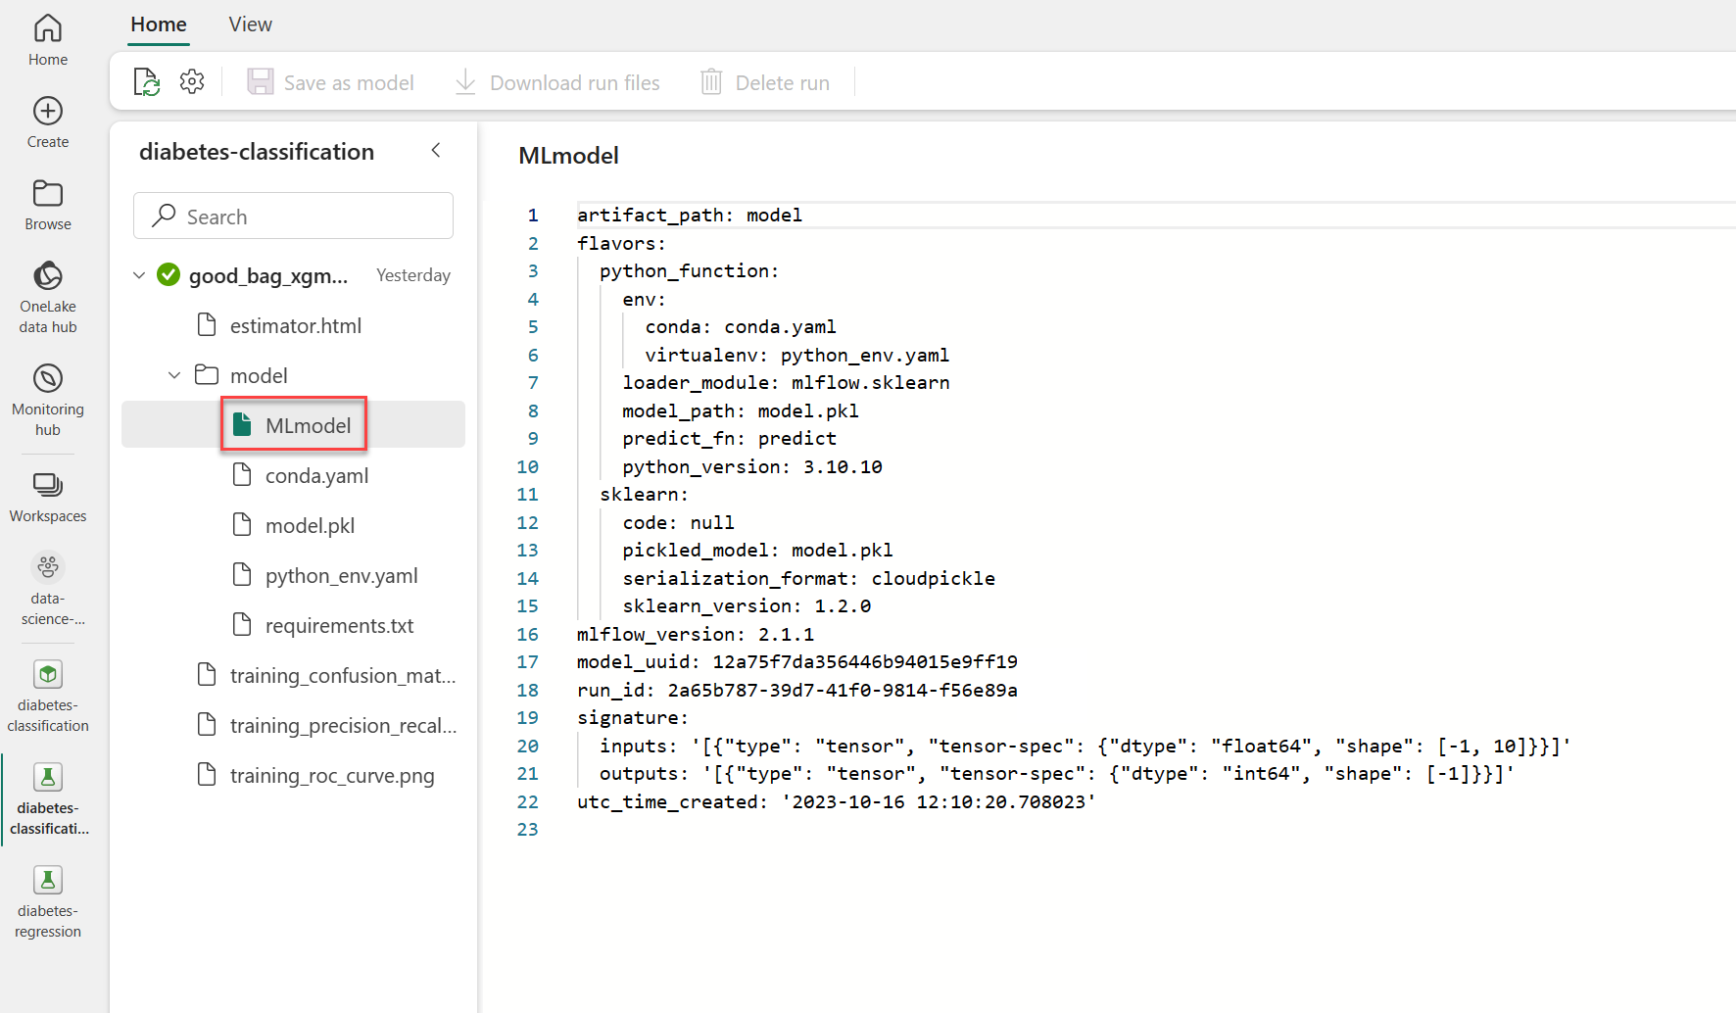The width and height of the screenshot is (1736, 1013).
Task: Click line 1 artifact_path: model
Action: [690, 215]
